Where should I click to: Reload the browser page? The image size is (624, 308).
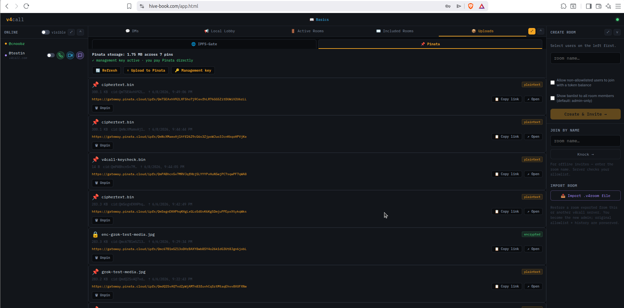[x=26, y=6]
